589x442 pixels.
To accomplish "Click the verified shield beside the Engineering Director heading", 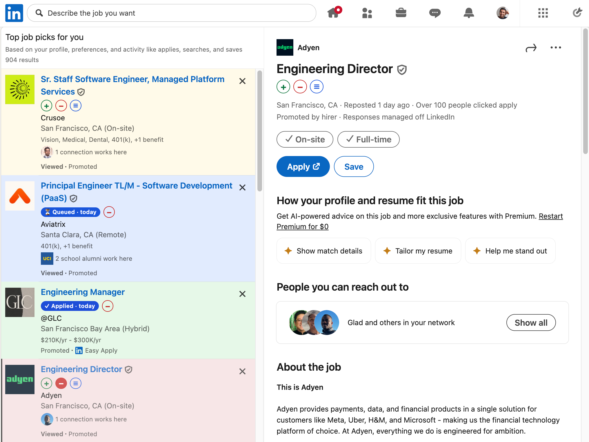I will point(402,70).
